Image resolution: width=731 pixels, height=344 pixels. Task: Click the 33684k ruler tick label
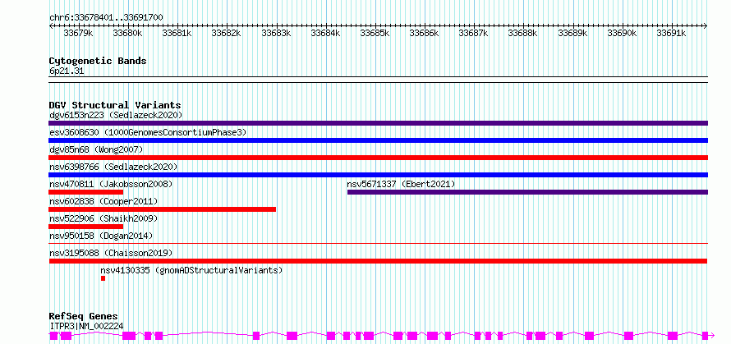click(x=325, y=33)
